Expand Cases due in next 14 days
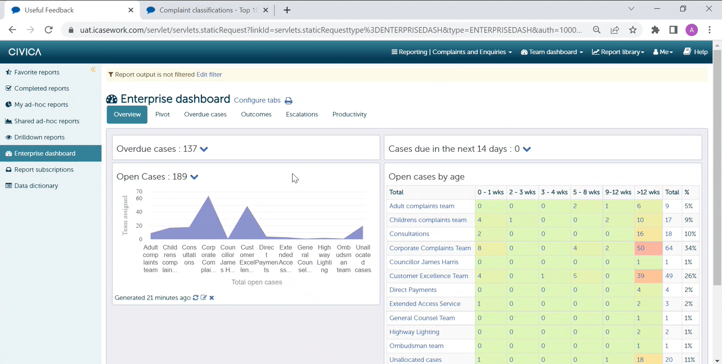Image resolution: width=722 pixels, height=364 pixels. (527, 149)
